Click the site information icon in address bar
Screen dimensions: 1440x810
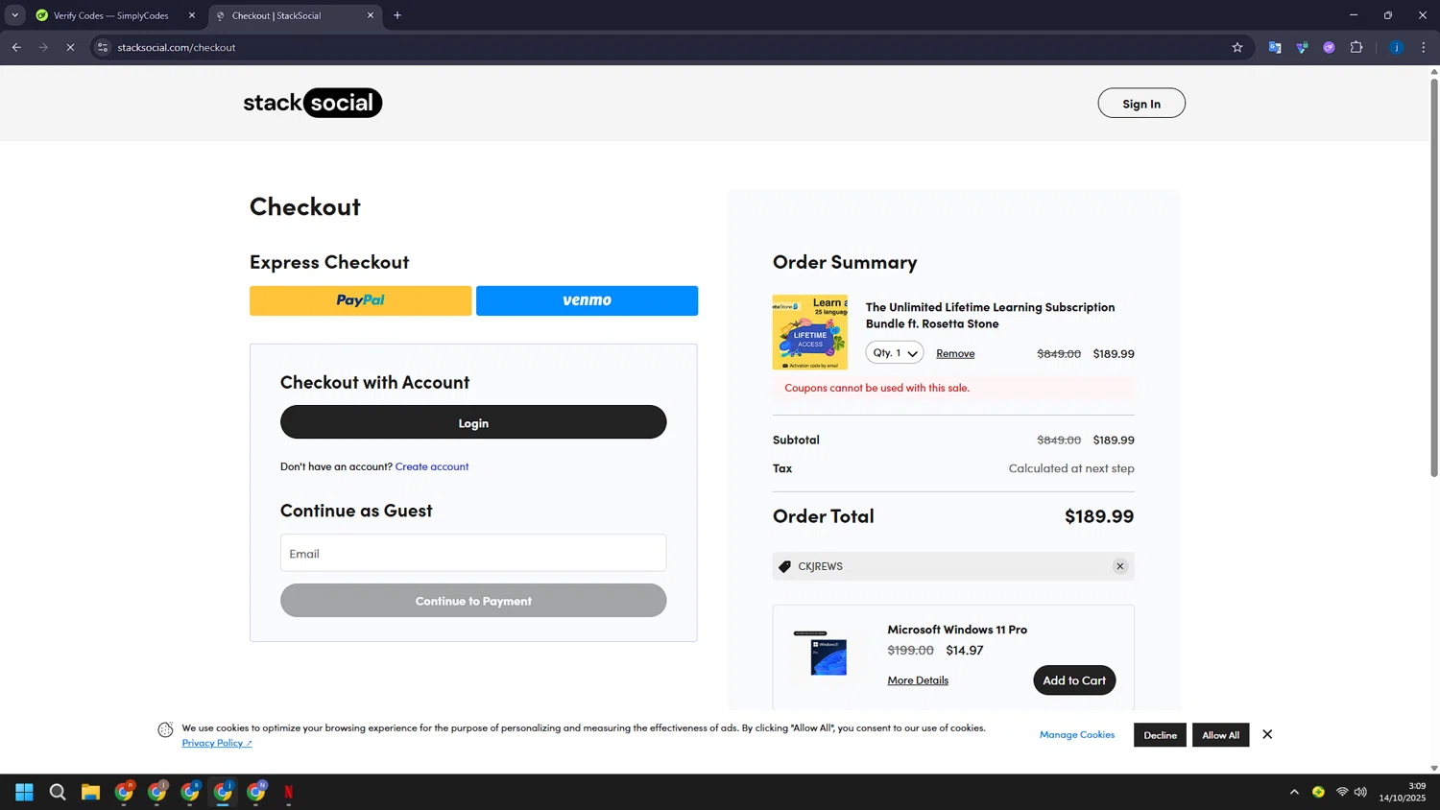coord(103,47)
